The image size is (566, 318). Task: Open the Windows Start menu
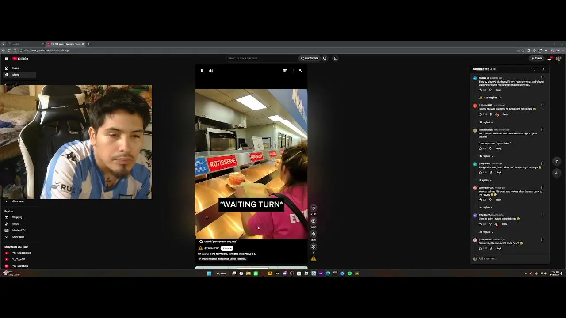(209, 273)
